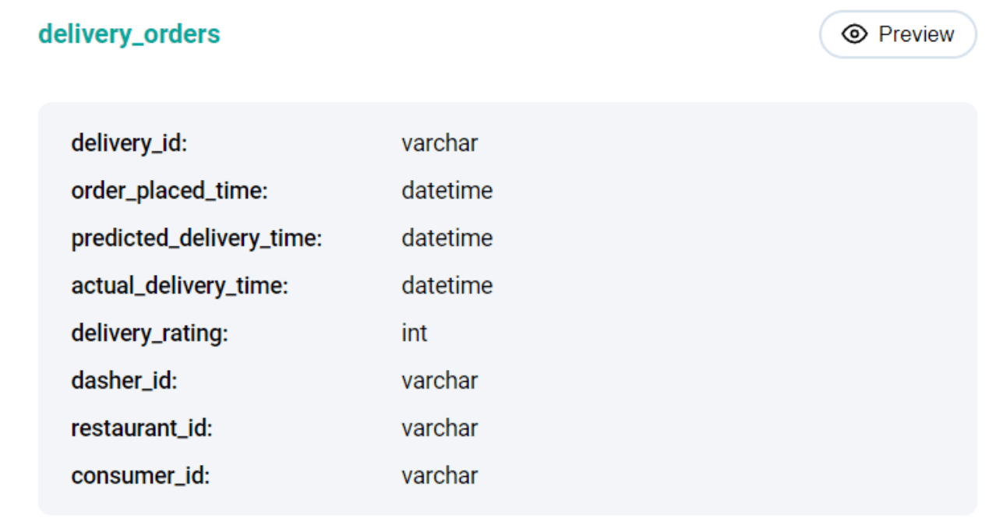
Task: Select the delivery_rating field row
Action: (x=150, y=333)
